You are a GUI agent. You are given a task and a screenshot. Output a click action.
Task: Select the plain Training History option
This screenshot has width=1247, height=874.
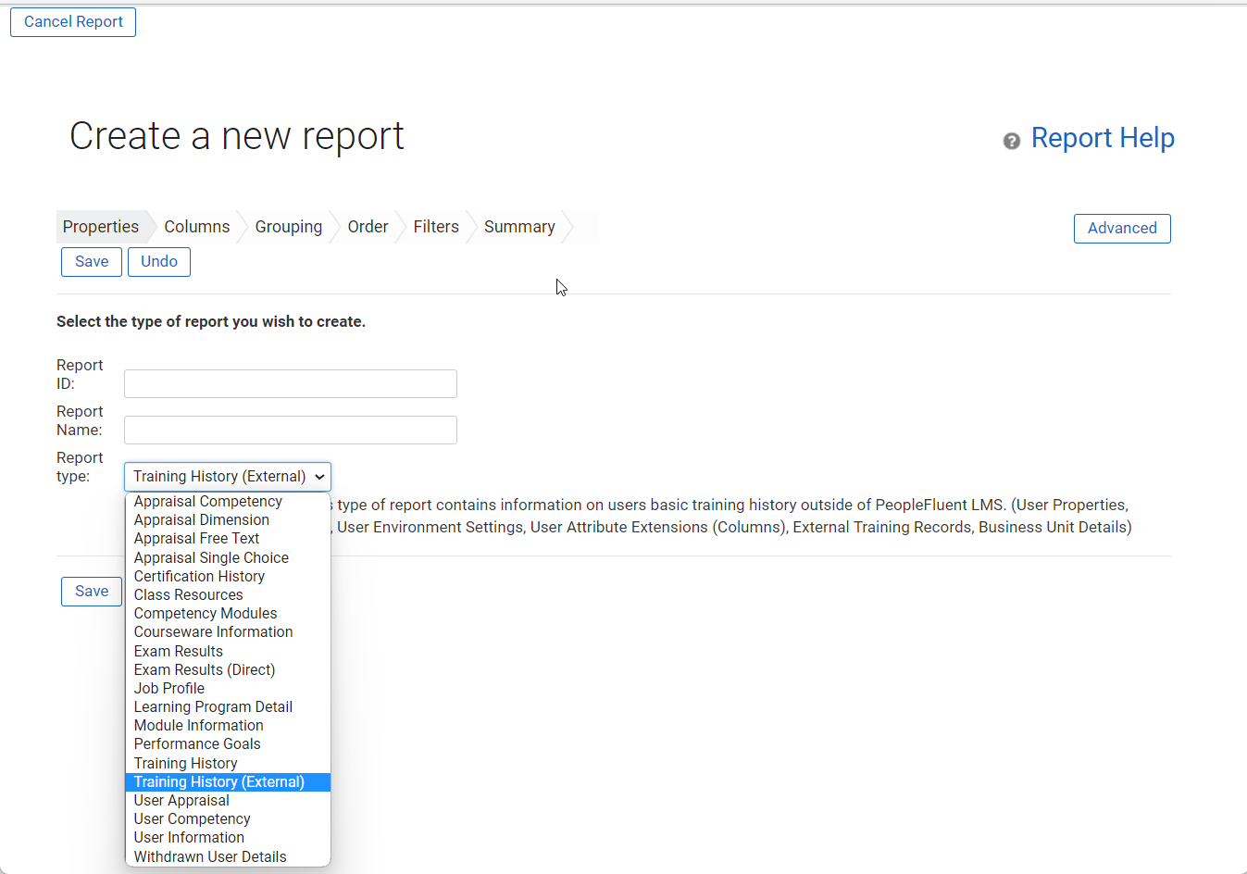pos(228,764)
